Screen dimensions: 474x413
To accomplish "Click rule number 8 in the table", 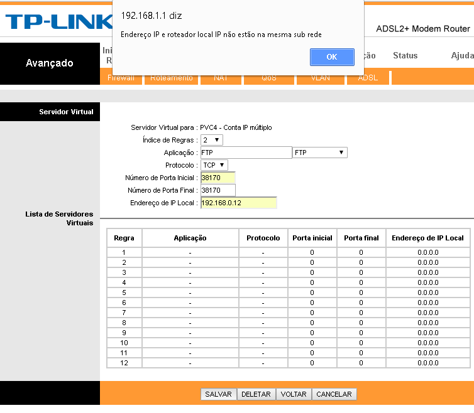I will (124, 323).
